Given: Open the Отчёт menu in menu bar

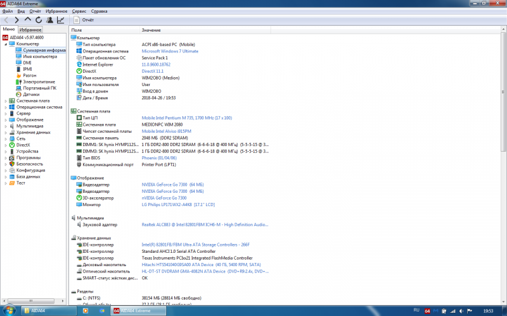Looking at the screenshot, I should [x=35, y=11].
